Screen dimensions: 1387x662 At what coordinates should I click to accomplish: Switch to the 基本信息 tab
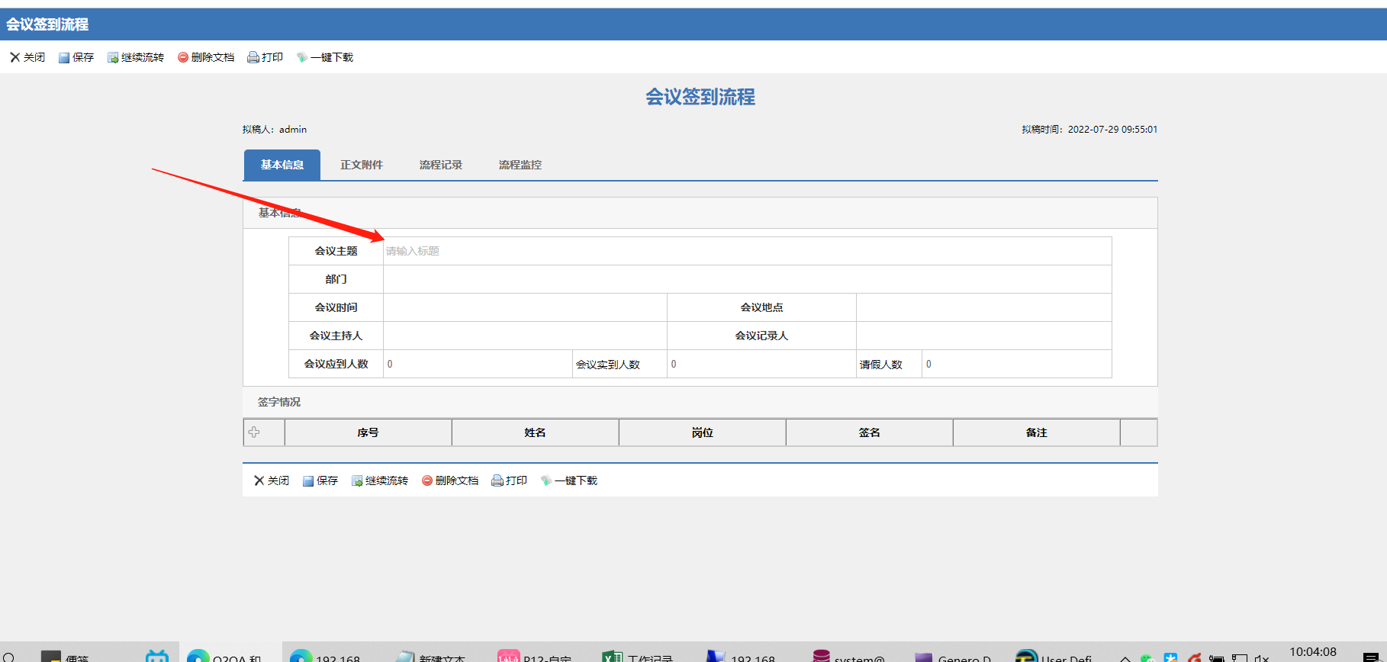pos(282,165)
